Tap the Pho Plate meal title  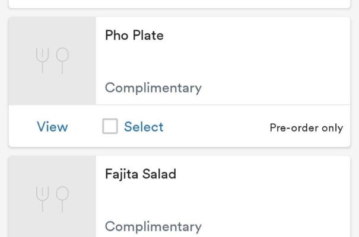[x=134, y=36]
